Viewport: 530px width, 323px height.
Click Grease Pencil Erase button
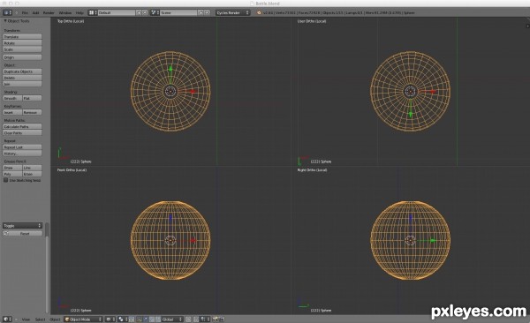tap(32, 174)
